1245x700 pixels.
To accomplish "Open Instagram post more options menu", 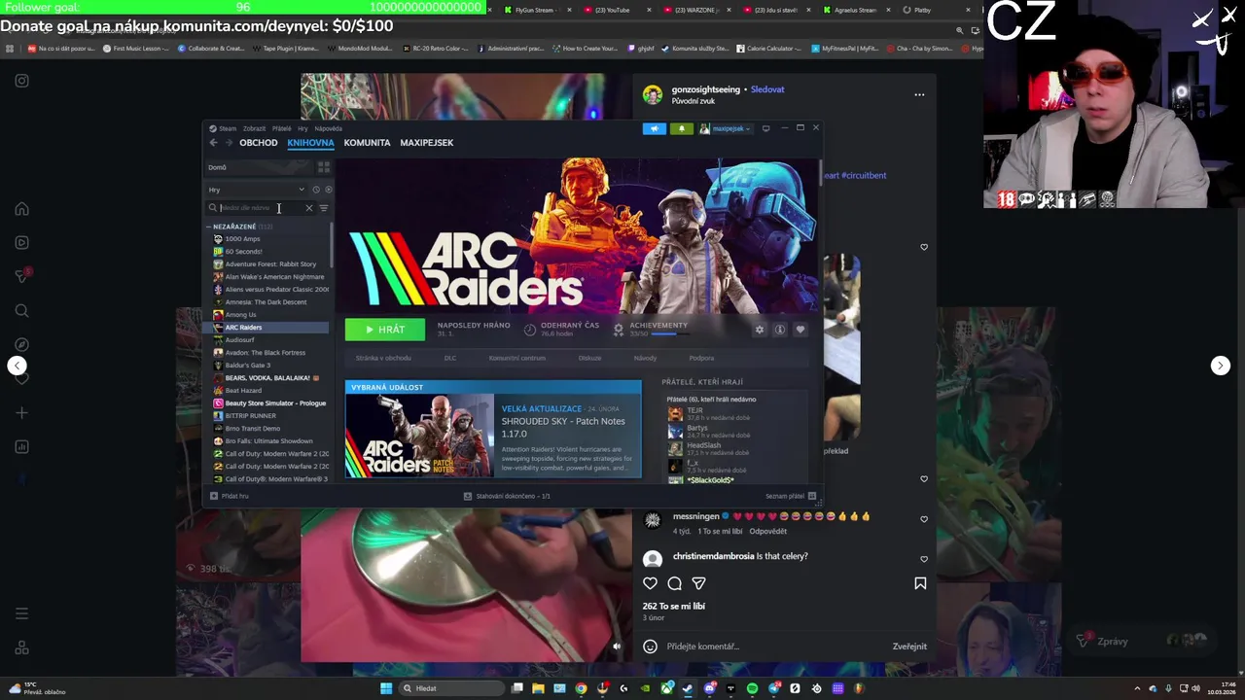I will pos(919,95).
